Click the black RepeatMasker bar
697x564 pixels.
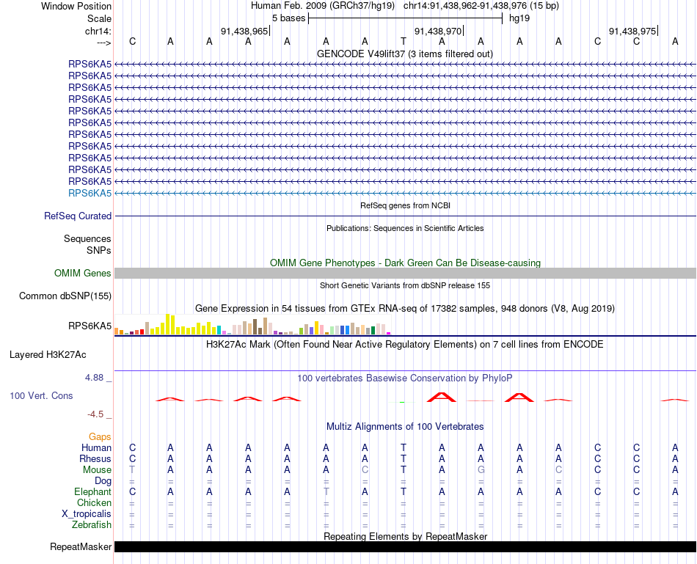(x=405, y=546)
